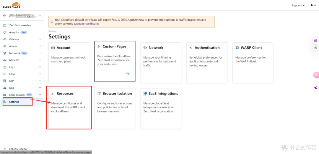Screen dimensions: 319x154
Task: Open the SaaS Integrations card
Action: (161, 109)
